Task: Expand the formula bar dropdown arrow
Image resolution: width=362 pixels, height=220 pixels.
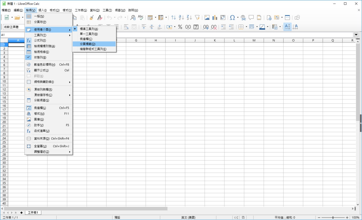Action: pyautogui.click(x=356, y=35)
